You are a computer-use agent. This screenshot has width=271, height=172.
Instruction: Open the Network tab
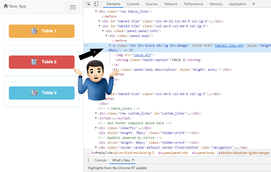[x=171, y=4]
